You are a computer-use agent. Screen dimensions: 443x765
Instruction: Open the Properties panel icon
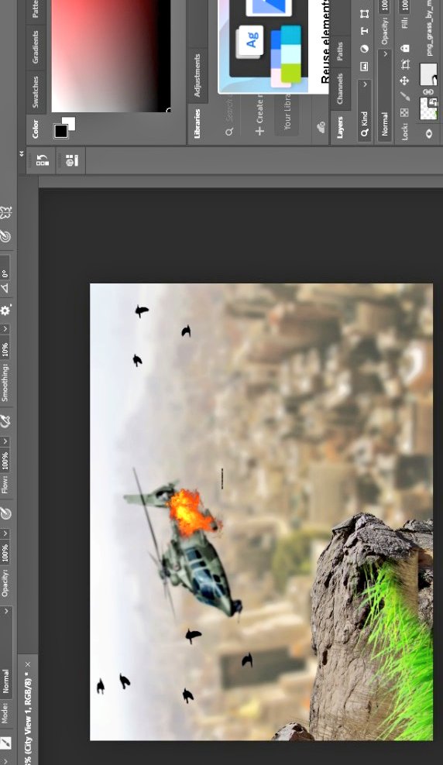click(72, 160)
